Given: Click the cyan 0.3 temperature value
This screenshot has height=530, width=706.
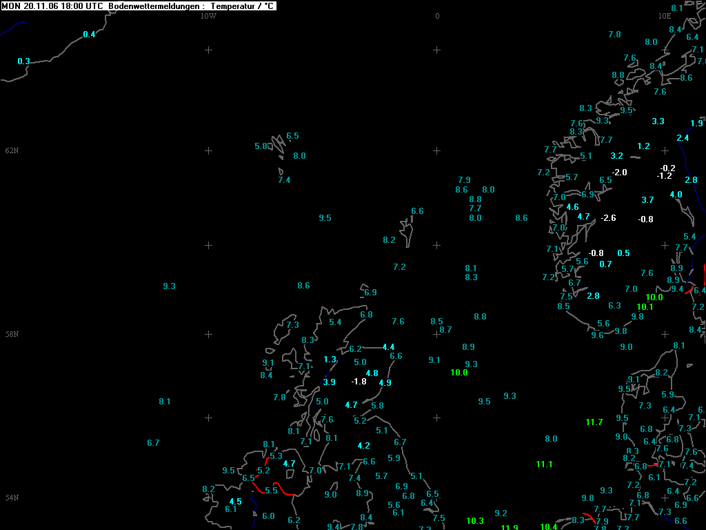Looking at the screenshot, I should tap(23, 61).
